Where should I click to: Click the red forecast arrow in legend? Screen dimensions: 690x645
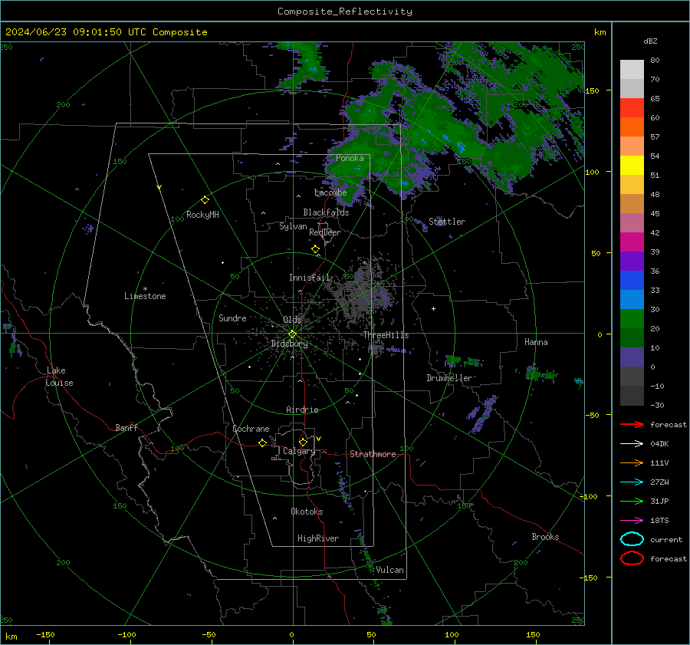click(x=632, y=424)
